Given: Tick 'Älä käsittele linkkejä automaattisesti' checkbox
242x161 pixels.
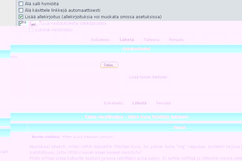Looking at the screenshot, I should (x=21, y=10).
